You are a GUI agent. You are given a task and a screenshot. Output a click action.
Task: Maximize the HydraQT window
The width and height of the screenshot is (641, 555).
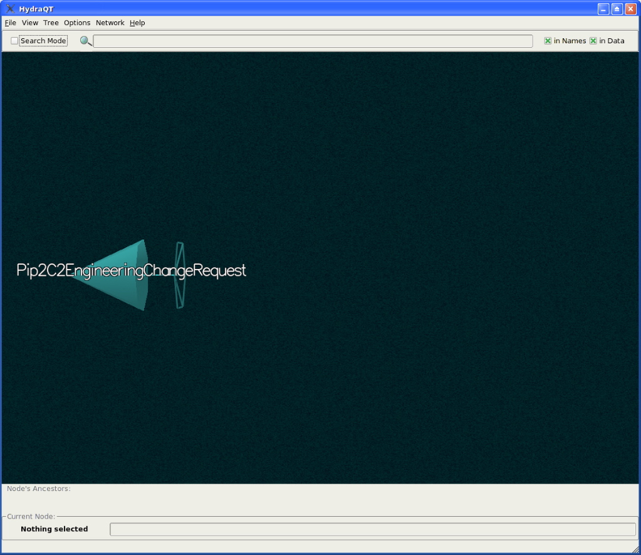(617, 9)
